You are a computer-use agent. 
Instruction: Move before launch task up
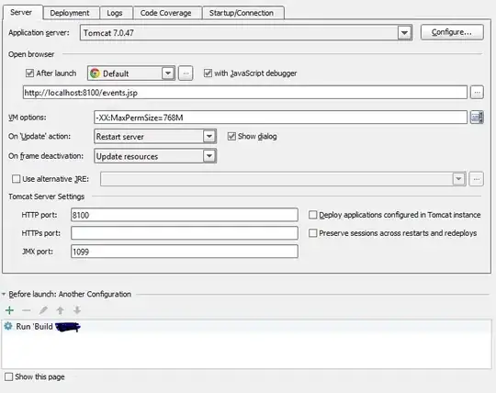60,310
